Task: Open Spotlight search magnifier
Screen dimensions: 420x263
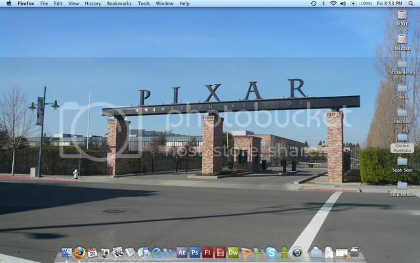Action: [412, 3]
